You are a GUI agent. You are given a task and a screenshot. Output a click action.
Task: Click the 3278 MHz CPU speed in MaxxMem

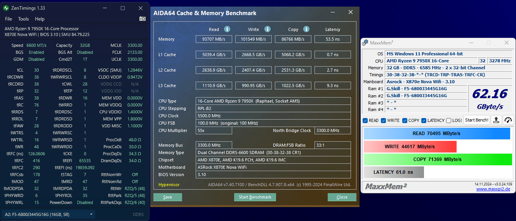(x=500, y=61)
